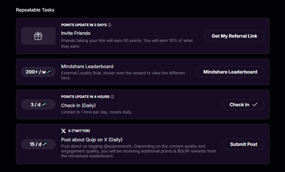Viewport: 285px width, 172px height.
Task: Click the Points Update in 2 Days label
Action: click(x=84, y=25)
